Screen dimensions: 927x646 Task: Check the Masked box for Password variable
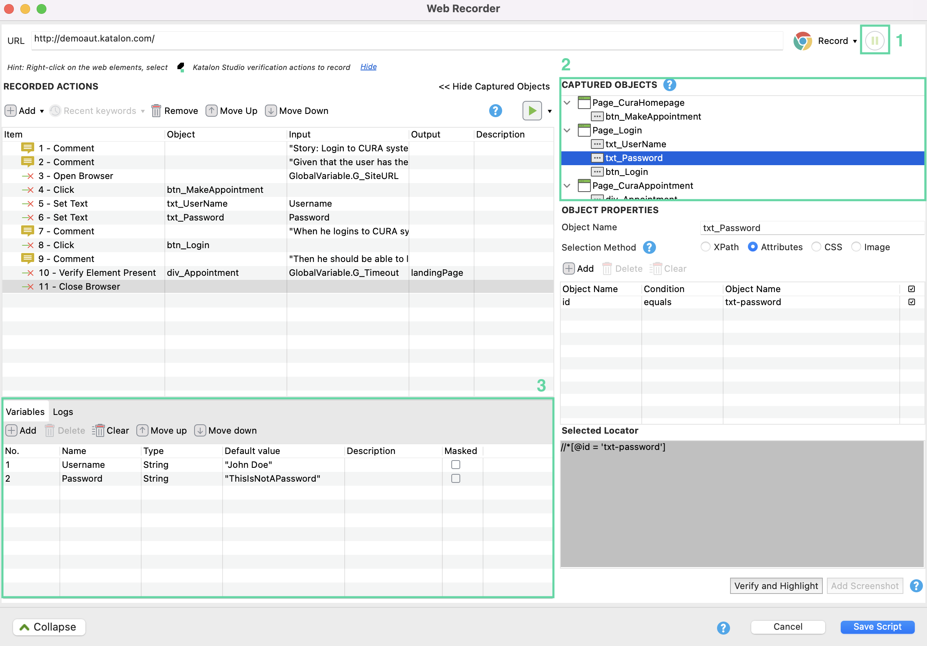(455, 478)
